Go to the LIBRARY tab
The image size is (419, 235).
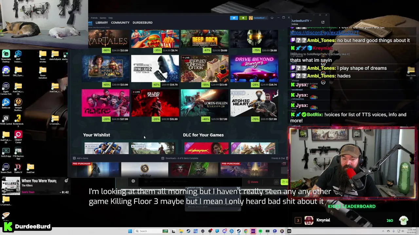click(x=101, y=23)
